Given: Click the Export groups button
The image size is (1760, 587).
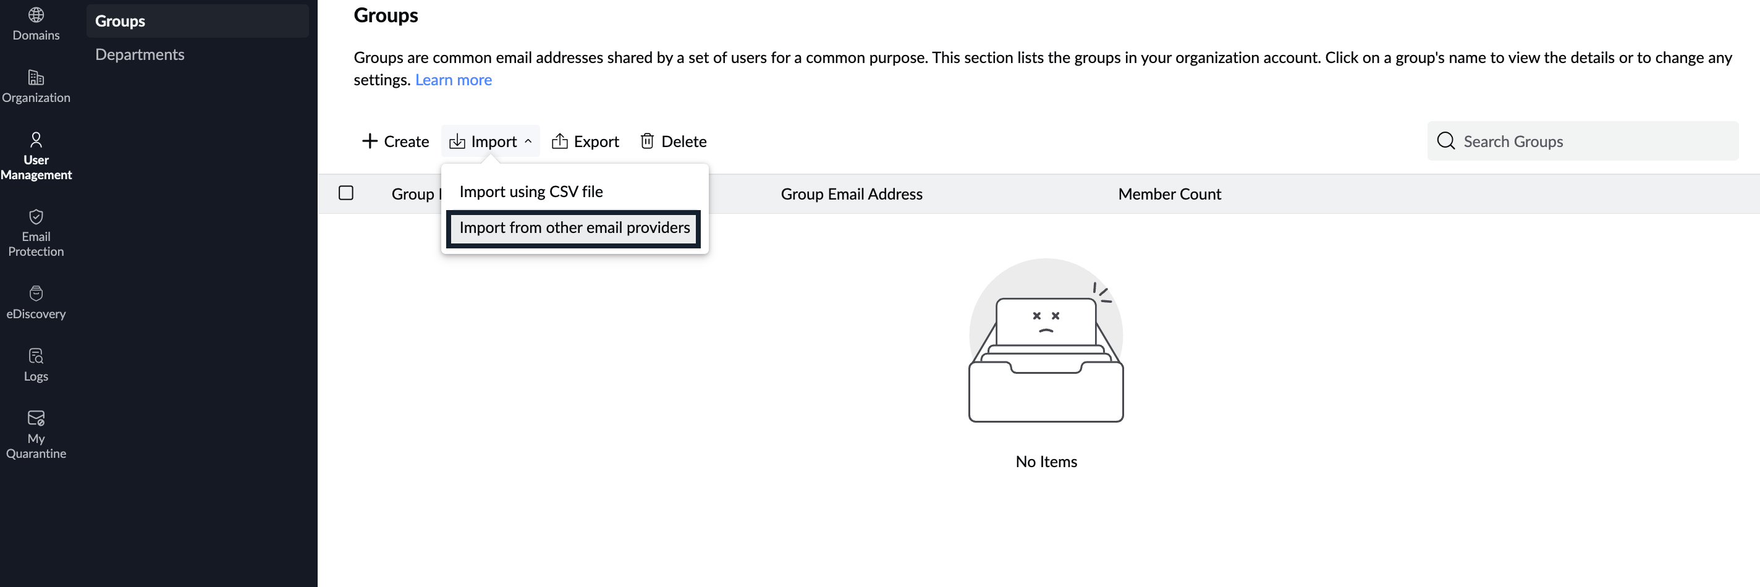Looking at the screenshot, I should (x=585, y=141).
